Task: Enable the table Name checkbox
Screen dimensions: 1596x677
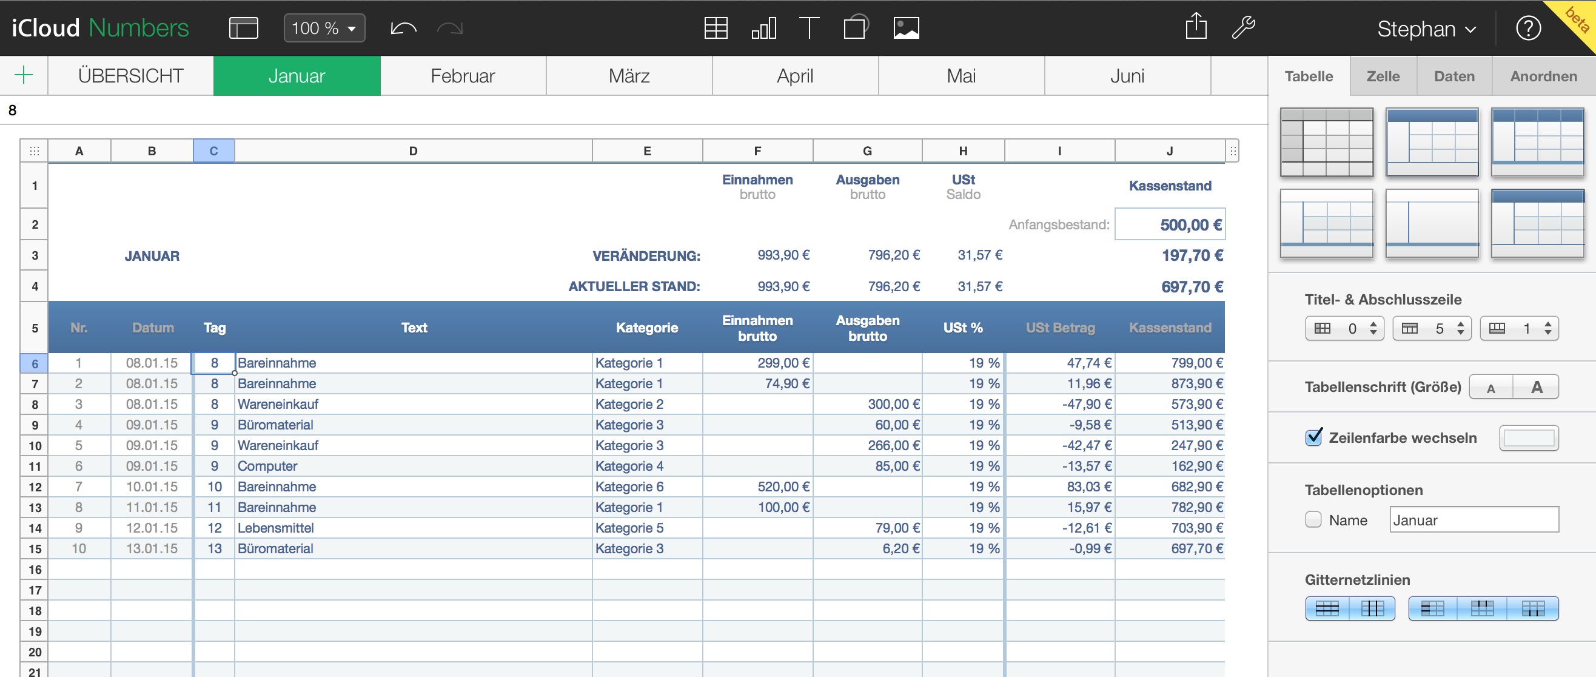Action: point(1313,519)
